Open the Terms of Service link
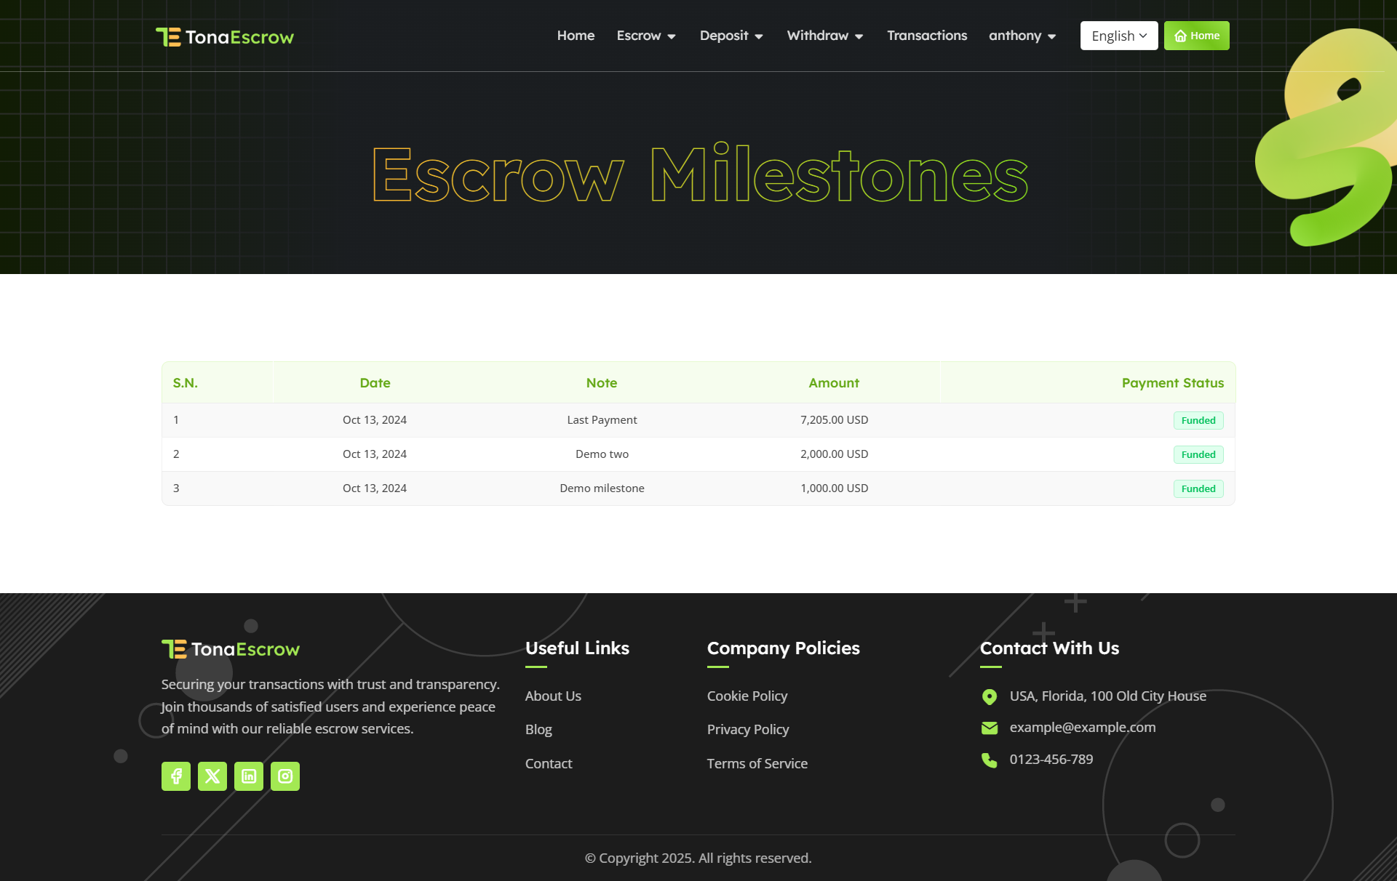 pos(757,763)
